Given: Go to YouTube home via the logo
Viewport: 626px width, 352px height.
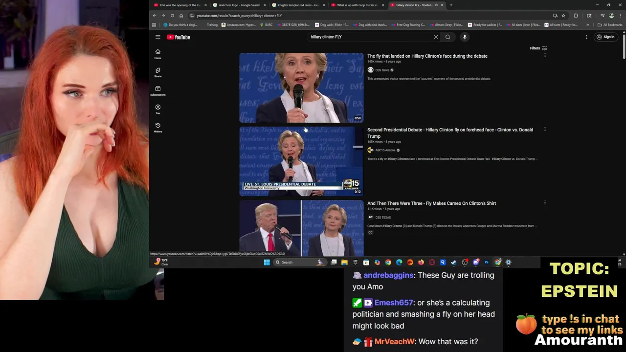Looking at the screenshot, I should (179, 37).
